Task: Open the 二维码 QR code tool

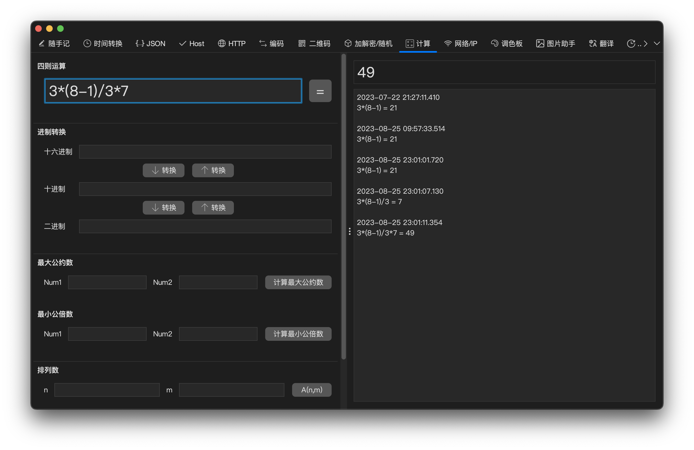Action: tap(314, 43)
